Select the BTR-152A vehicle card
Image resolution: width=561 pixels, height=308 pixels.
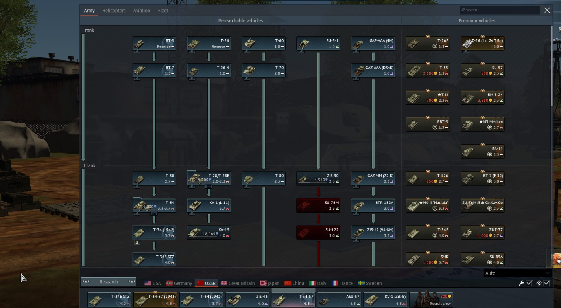373,205
